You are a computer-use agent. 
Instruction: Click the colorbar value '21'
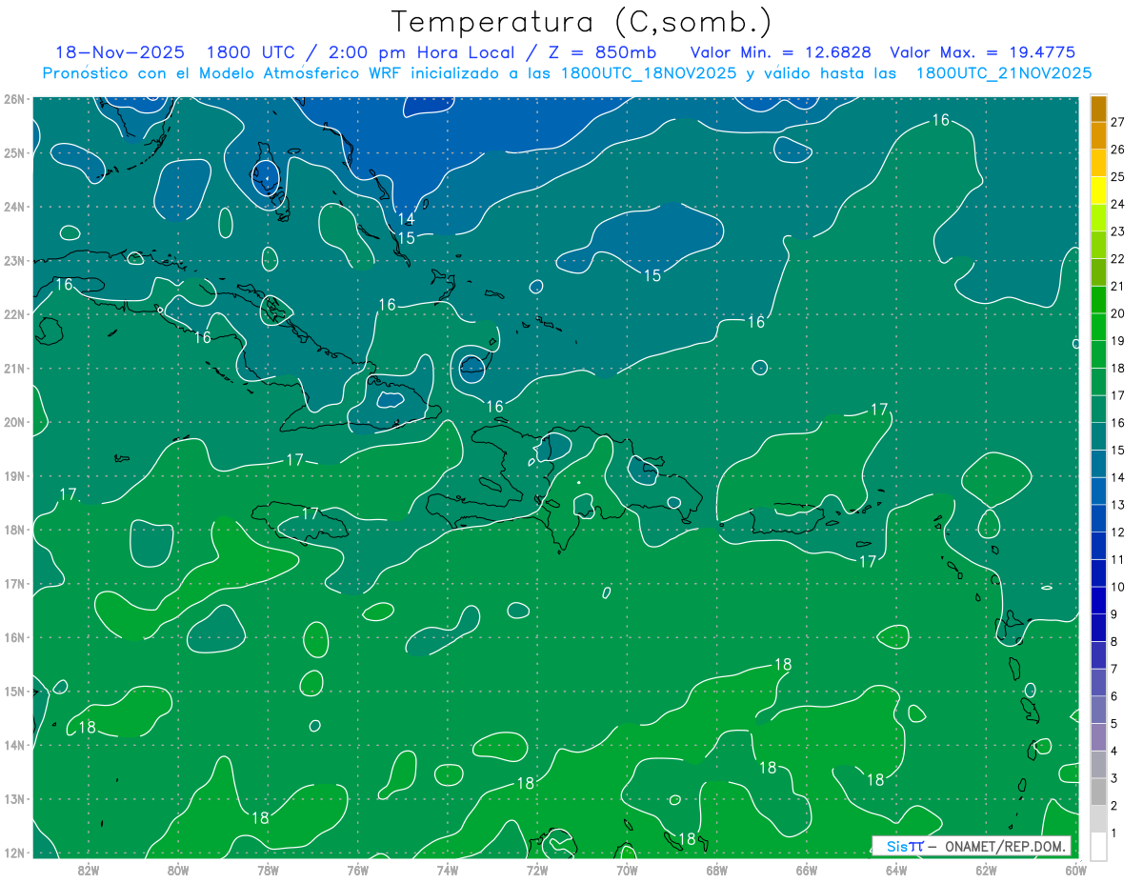pyautogui.click(x=1117, y=286)
